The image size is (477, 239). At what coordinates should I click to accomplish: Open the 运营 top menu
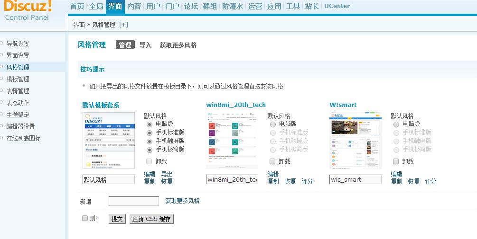[x=255, y=6]
